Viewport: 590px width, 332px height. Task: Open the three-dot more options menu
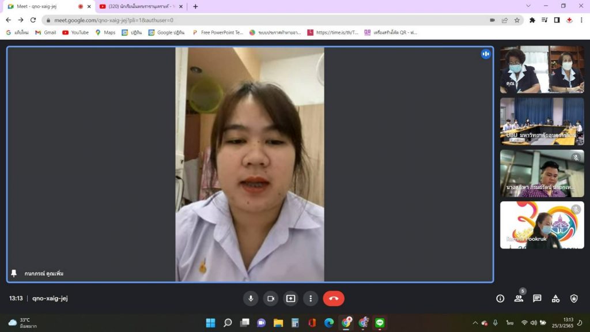click(x=311, y=299)
